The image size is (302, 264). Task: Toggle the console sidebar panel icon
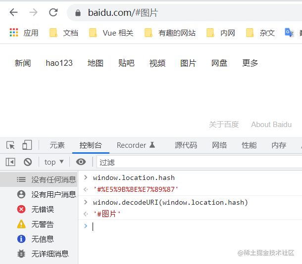[x=10, y=162]
